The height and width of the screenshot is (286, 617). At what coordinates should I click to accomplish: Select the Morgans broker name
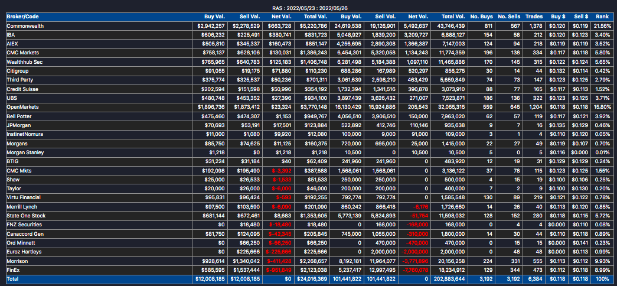coord(17,144)
